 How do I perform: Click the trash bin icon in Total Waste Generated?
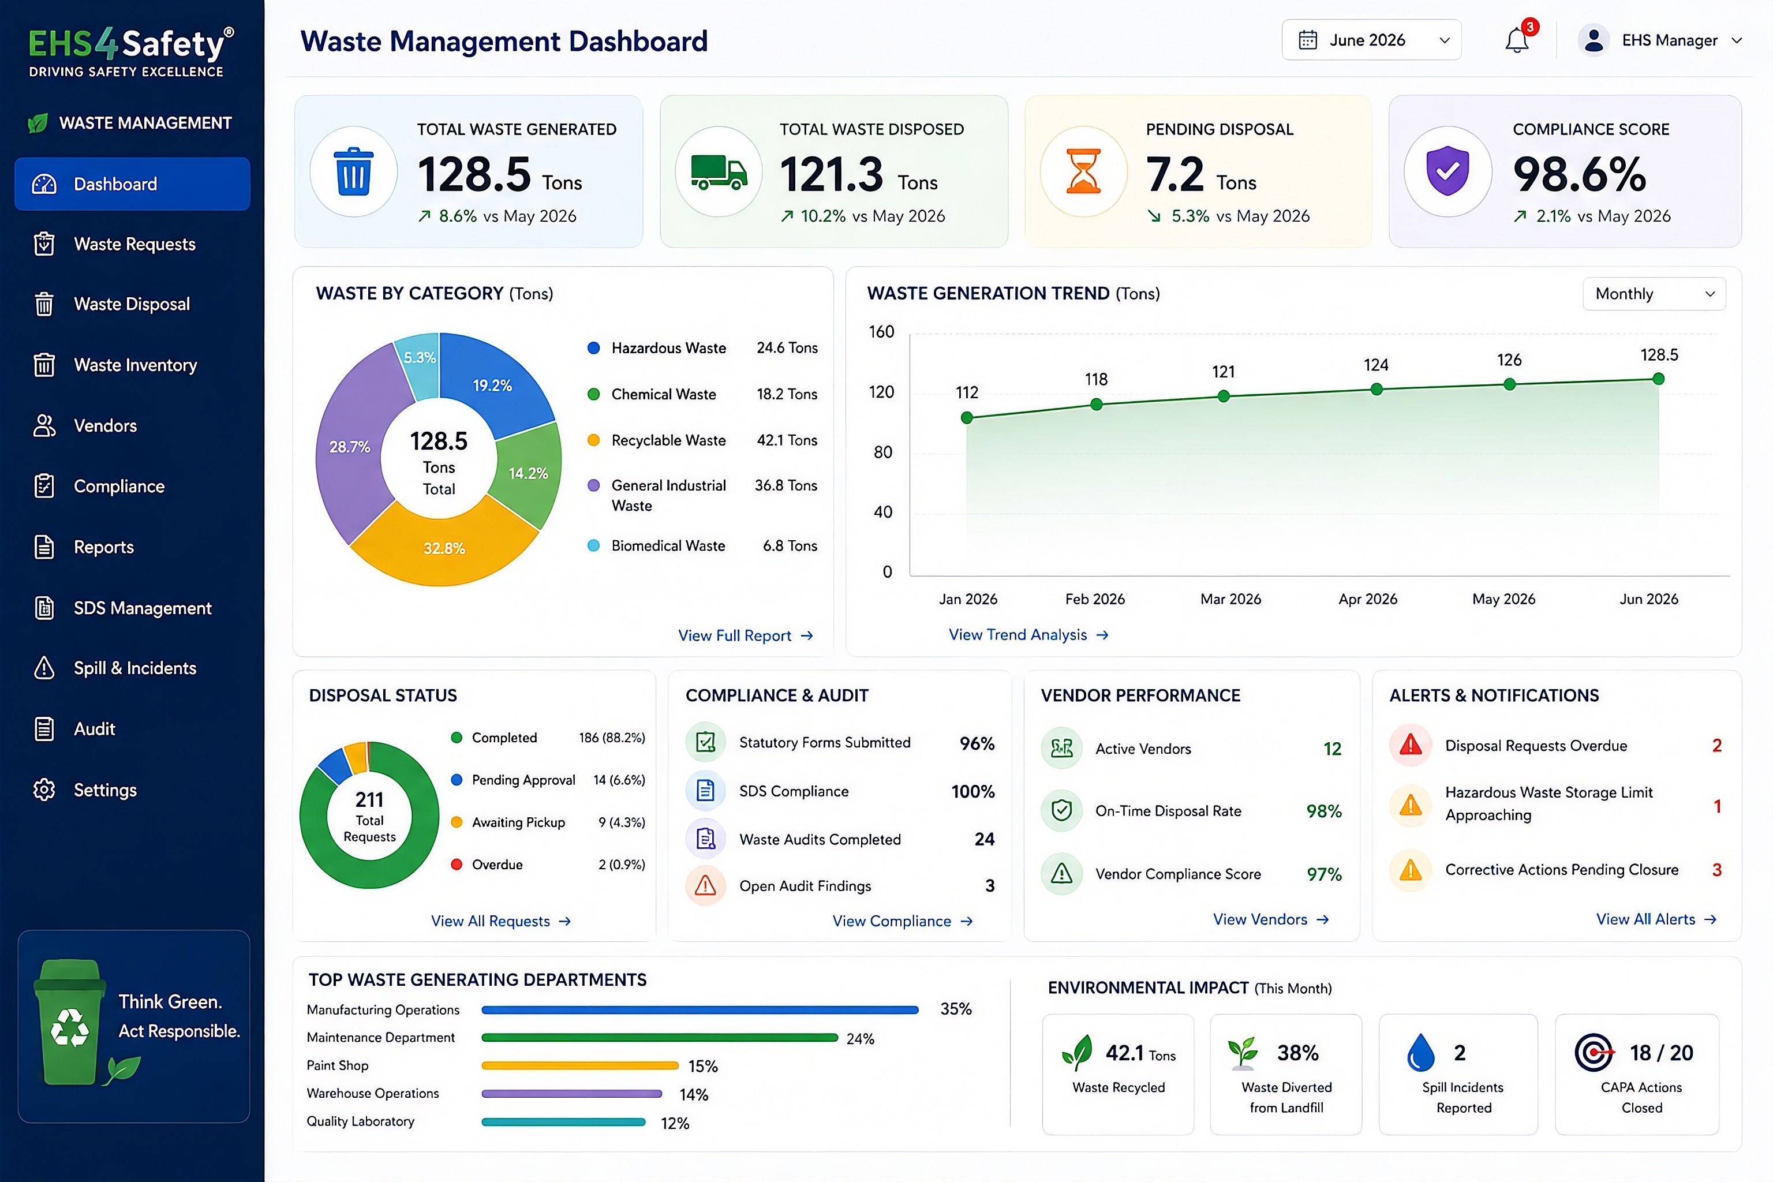[354, 171]
